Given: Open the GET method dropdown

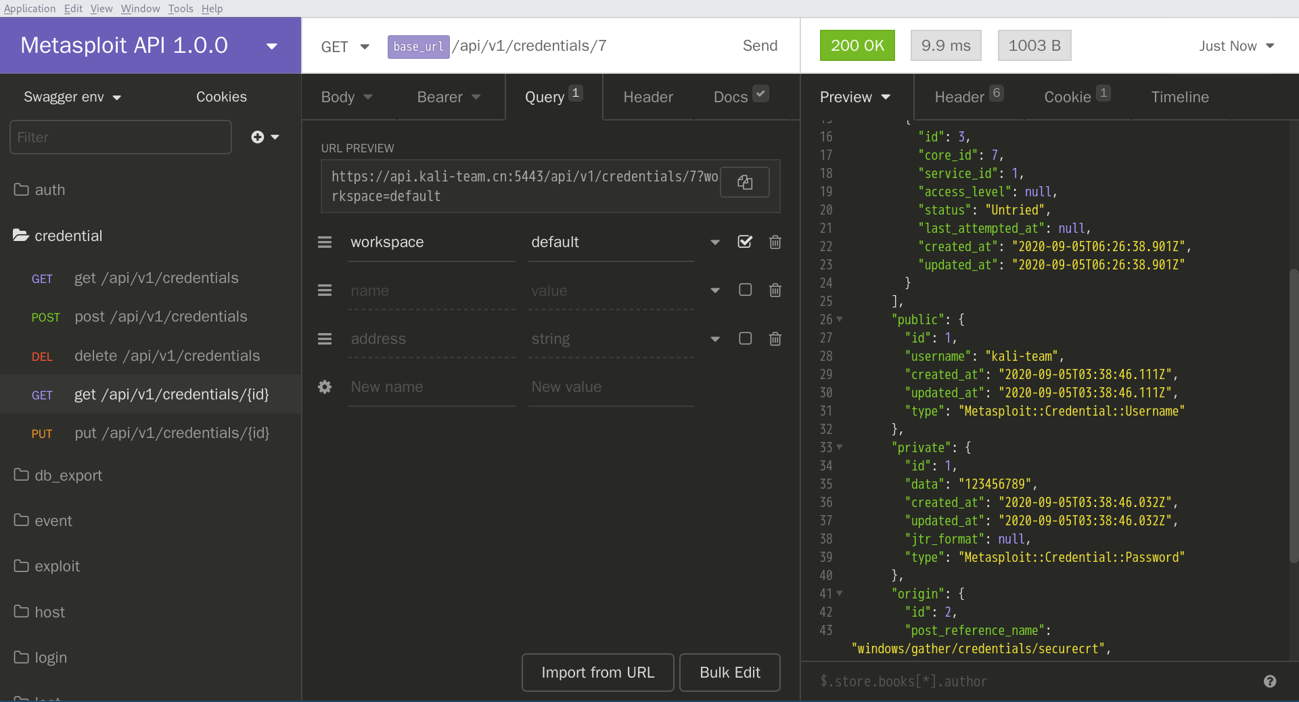Looking at the screenshot, I should pos(345,47).
